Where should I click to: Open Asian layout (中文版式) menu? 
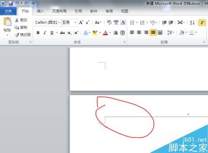181,22
